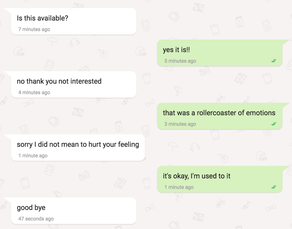Image resolution: width=292 pixels, height=229 pixels.
Task: Click the double checkmark on the rollercoaster message
Action: point(274,124)
